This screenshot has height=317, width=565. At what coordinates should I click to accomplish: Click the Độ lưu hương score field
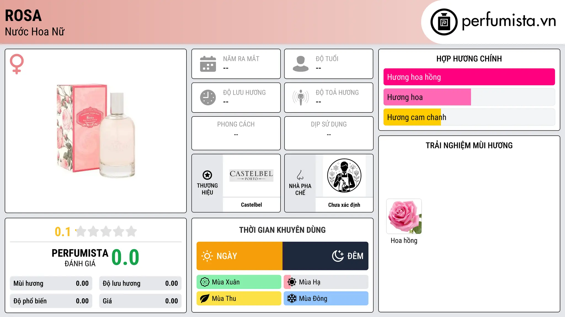coord(140,283)
